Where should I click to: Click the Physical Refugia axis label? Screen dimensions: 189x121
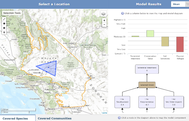(x=180, y=57)
